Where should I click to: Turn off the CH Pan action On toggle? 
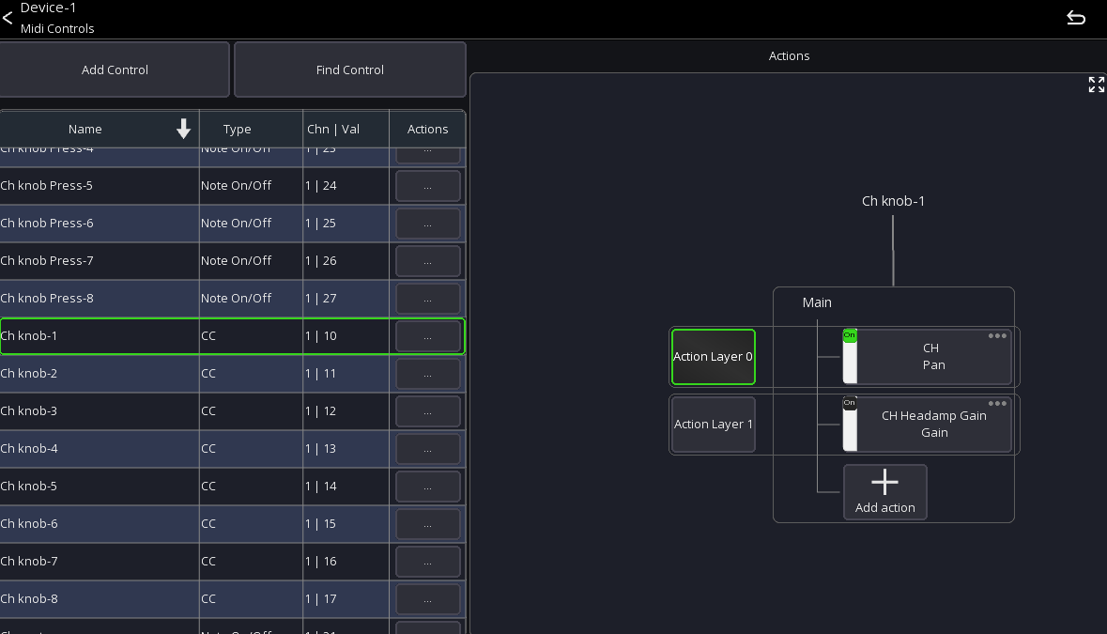pos(850,334)
